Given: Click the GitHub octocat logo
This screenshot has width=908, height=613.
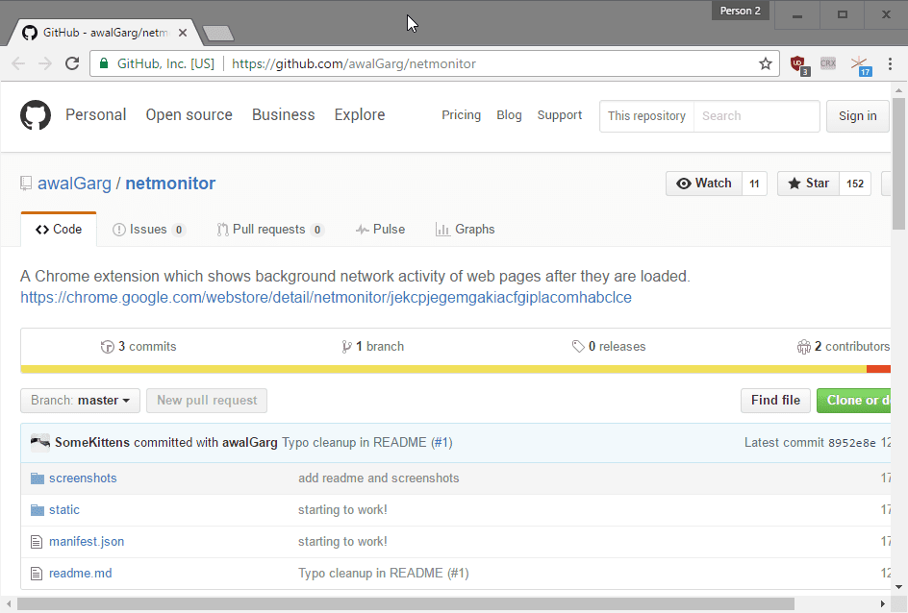Looking at the screenshot, I should point(36,115).
